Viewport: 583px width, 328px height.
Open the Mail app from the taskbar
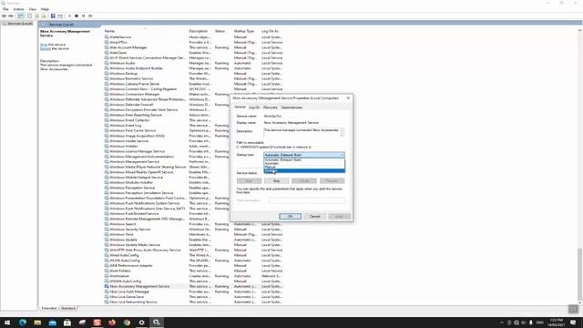point(53,323)
